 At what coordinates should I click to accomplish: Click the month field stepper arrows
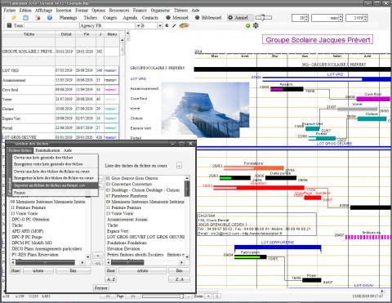(x=341, y=18)
